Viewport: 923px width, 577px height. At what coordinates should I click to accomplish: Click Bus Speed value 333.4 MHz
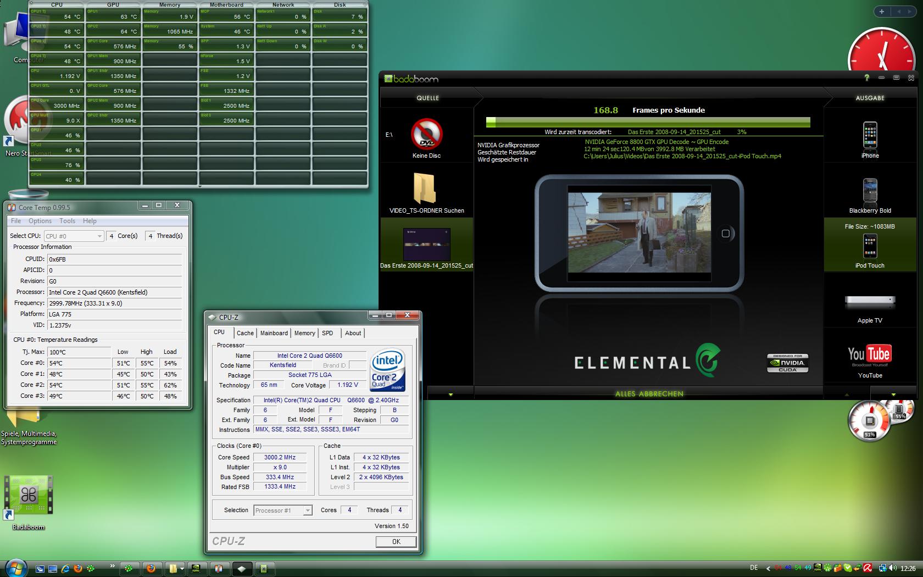(280, 477)
